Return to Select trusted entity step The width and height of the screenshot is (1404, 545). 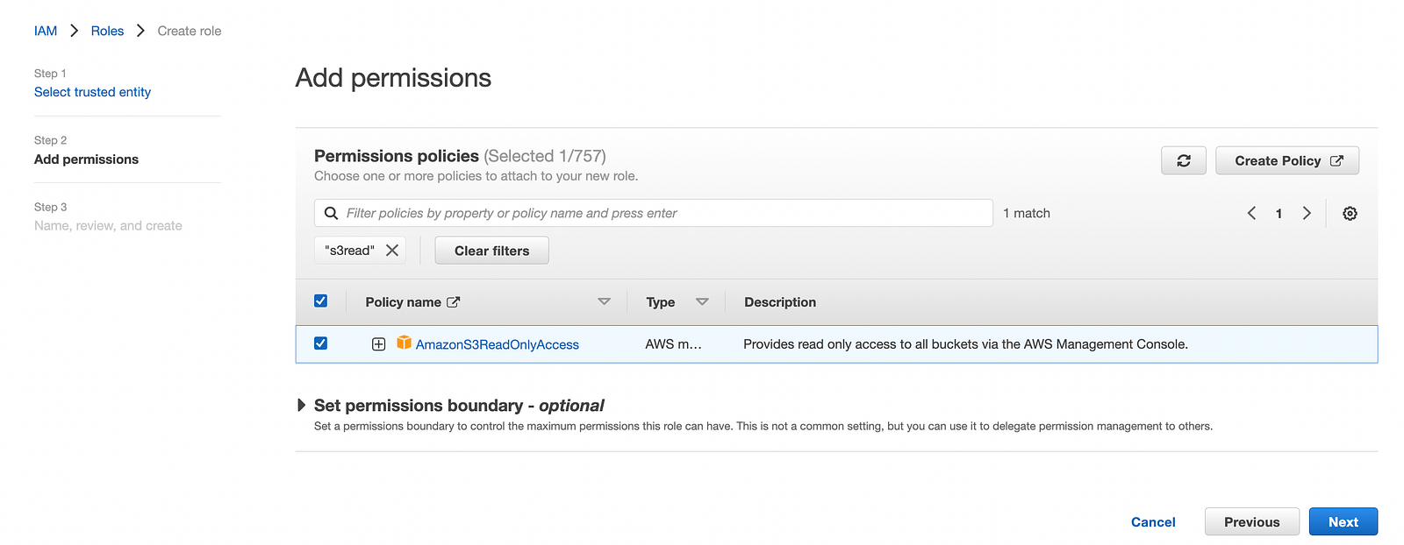[x=92, y=92]
